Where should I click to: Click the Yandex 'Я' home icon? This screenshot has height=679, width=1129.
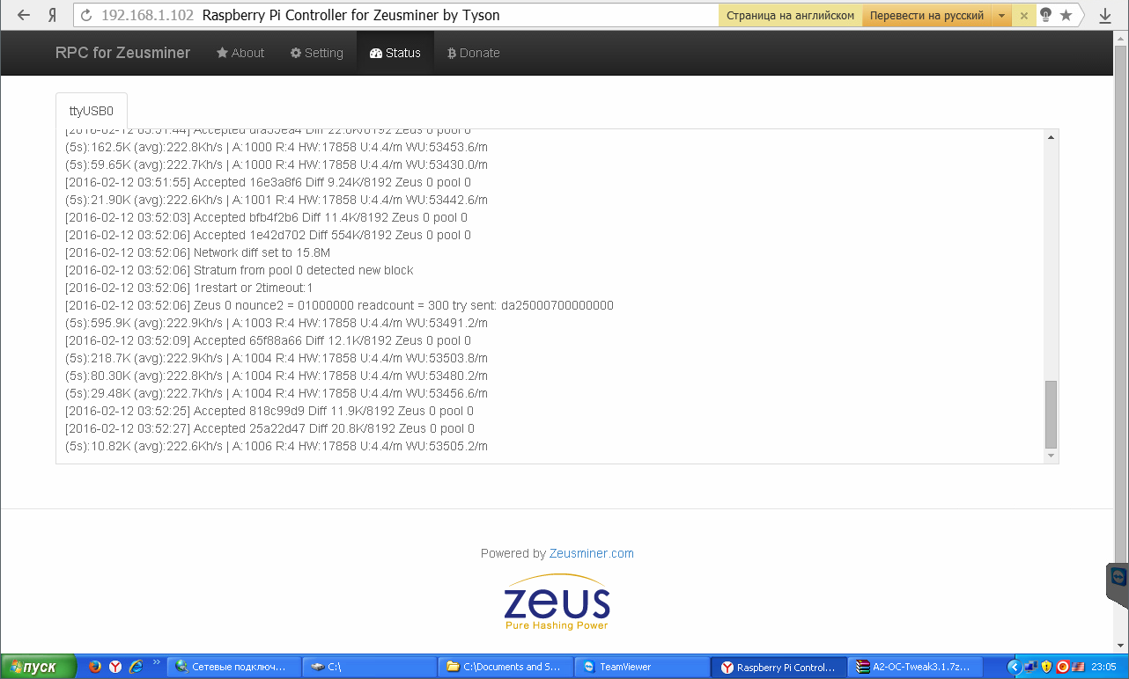tap(53, 15)
